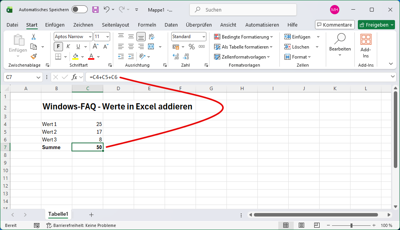This screenshot has height=230, width=400.
Task: Click the Einfügen clipboard paste icon
Action: 18,40
